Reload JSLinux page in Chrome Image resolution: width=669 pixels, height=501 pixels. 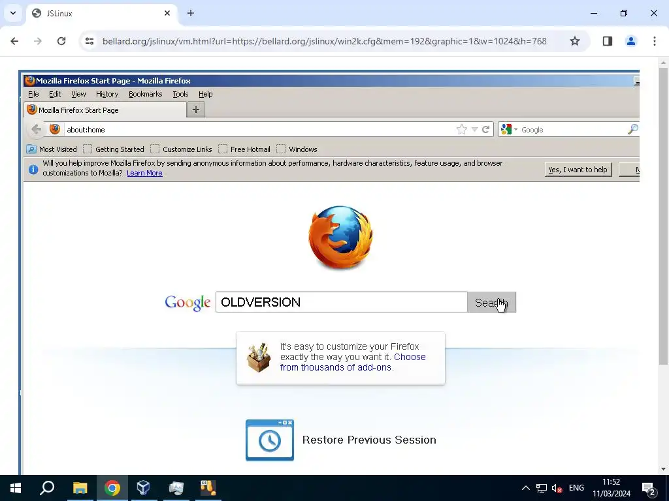(x=61, y=41)
